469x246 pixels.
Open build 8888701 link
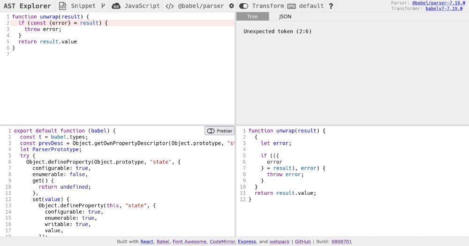coord(341,241)
